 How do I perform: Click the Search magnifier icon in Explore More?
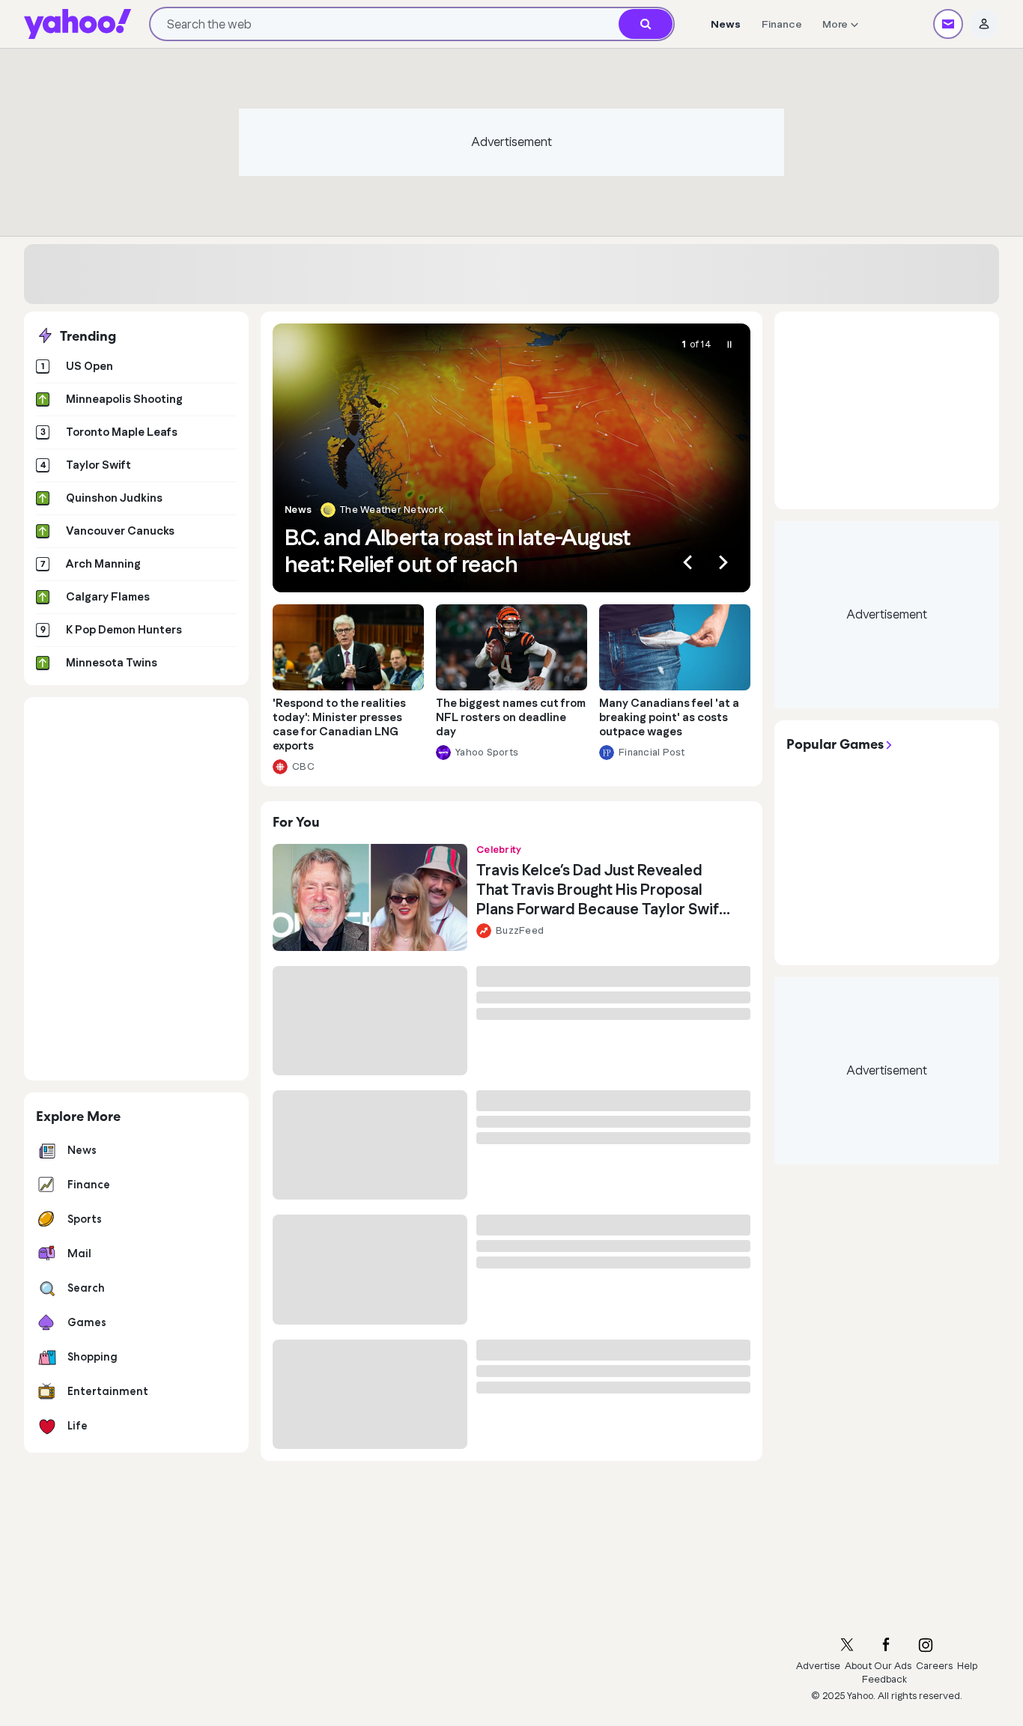pos(46,1288)
